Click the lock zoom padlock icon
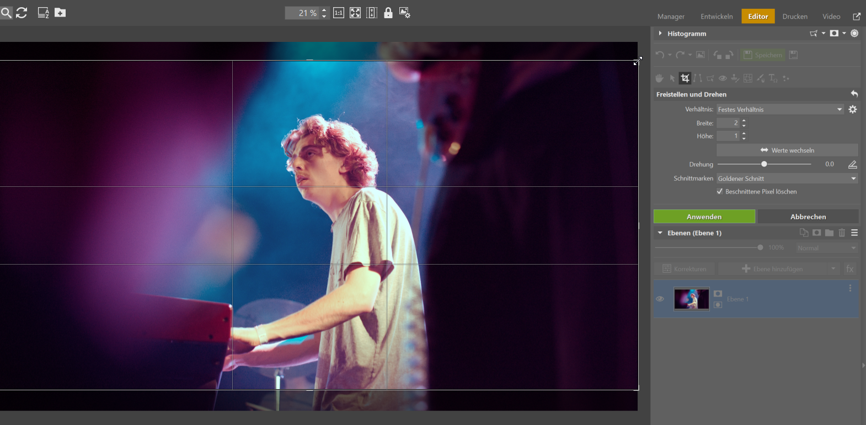 [x=388, y=13]
